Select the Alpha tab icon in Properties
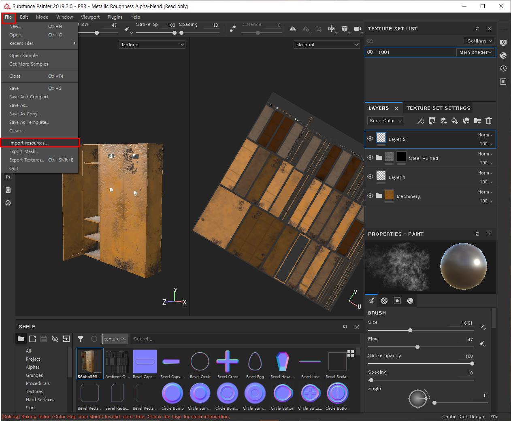This screenshot has width=511, height=421. [x=384, y=300]
